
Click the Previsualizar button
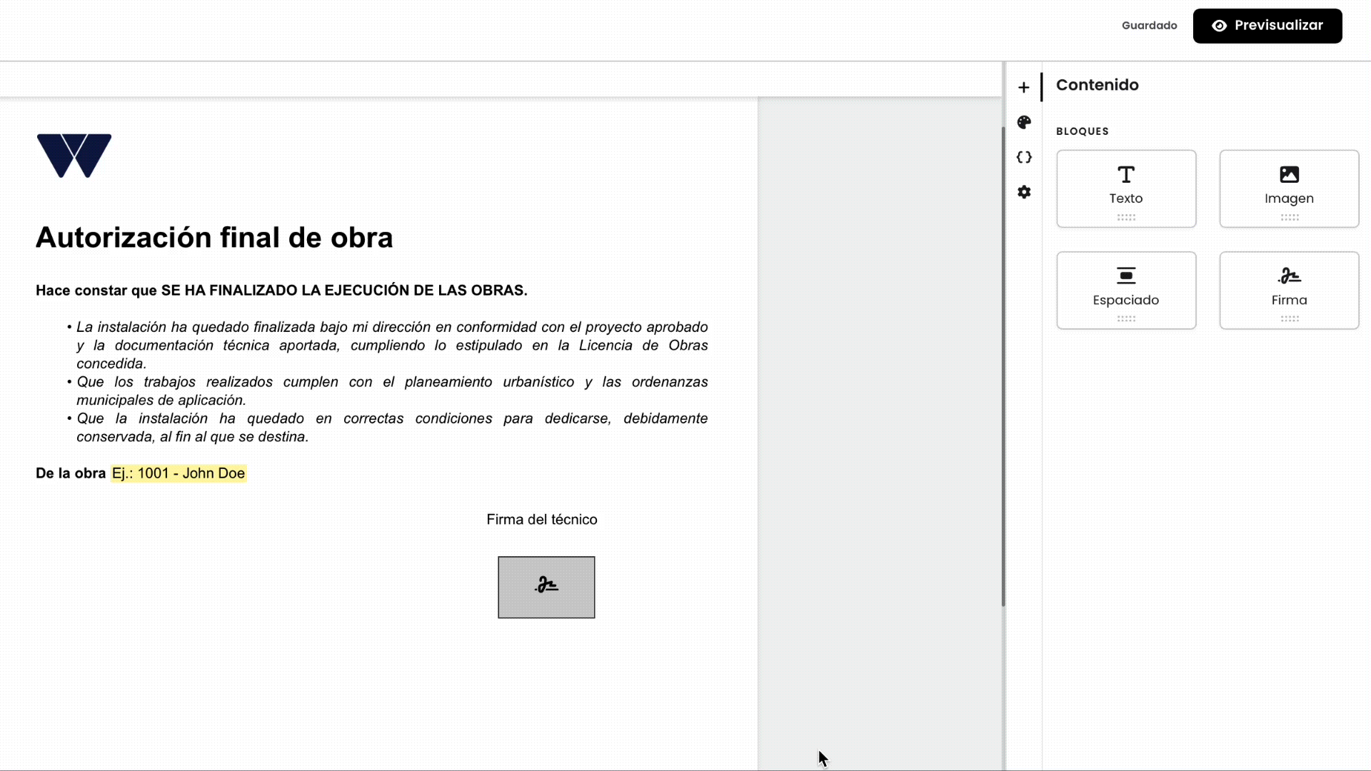[x=1267, y=26]
